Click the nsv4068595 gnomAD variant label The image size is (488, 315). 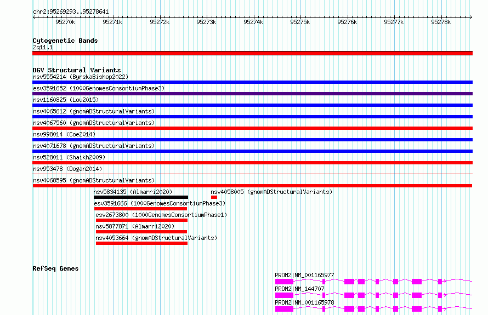[94, 180]
